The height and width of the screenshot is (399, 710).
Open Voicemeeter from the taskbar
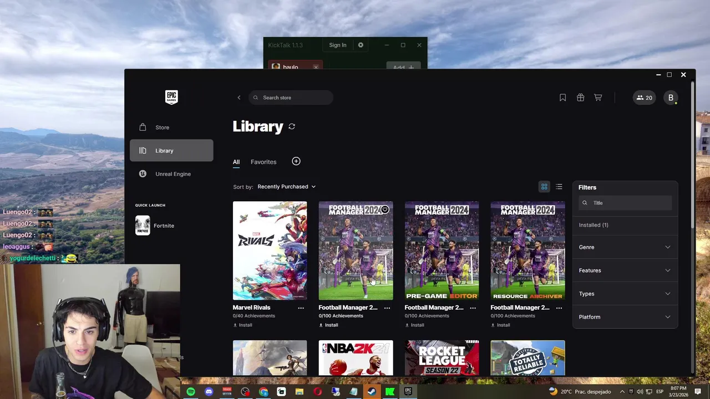tap(227, 392)
